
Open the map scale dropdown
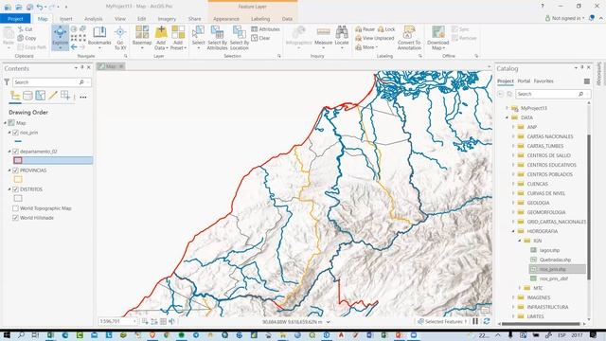134,321
